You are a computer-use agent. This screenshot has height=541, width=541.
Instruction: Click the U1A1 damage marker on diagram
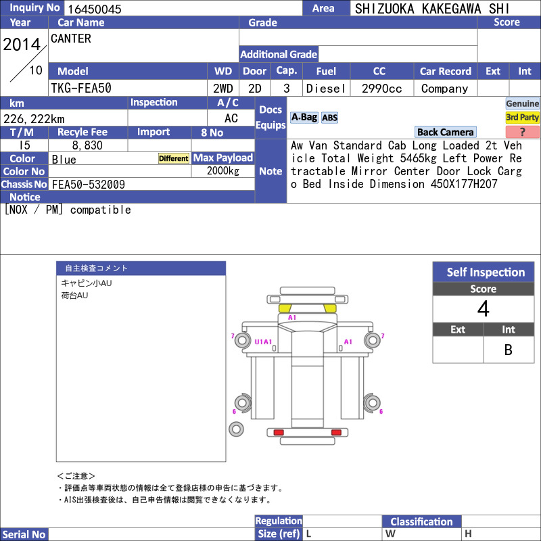263,342
